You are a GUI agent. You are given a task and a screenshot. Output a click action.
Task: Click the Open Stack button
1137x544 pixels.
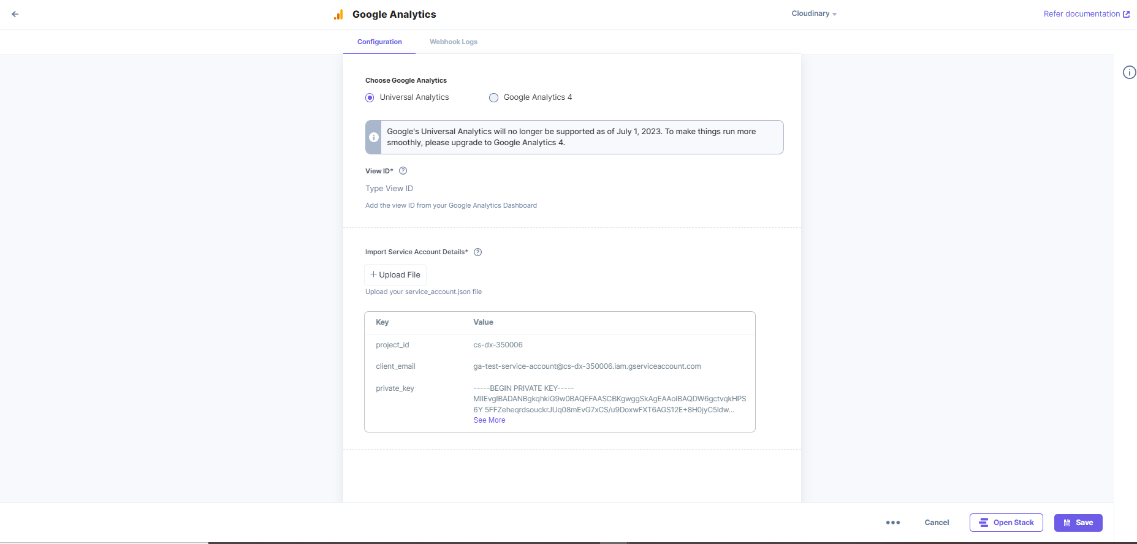1006,523
